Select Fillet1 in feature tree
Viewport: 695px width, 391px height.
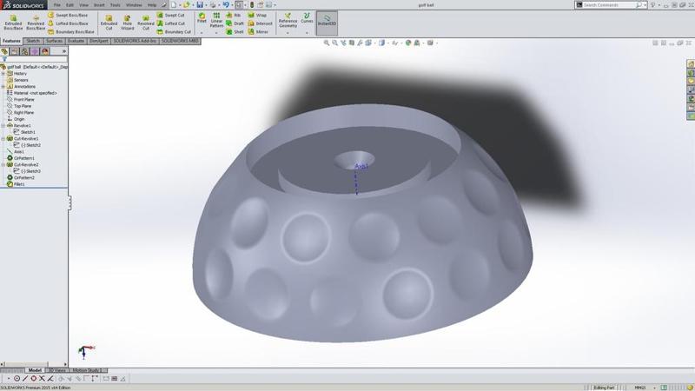point(16,184)
